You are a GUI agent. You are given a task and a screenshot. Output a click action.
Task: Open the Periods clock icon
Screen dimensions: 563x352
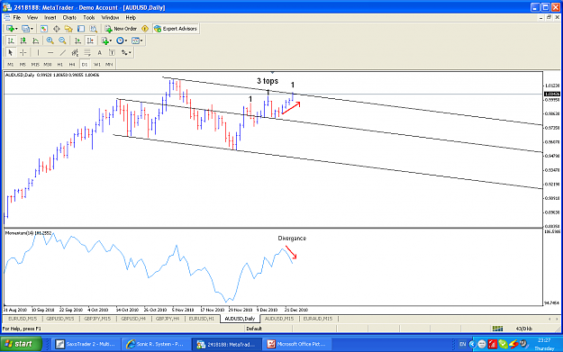tap(120, 41)
